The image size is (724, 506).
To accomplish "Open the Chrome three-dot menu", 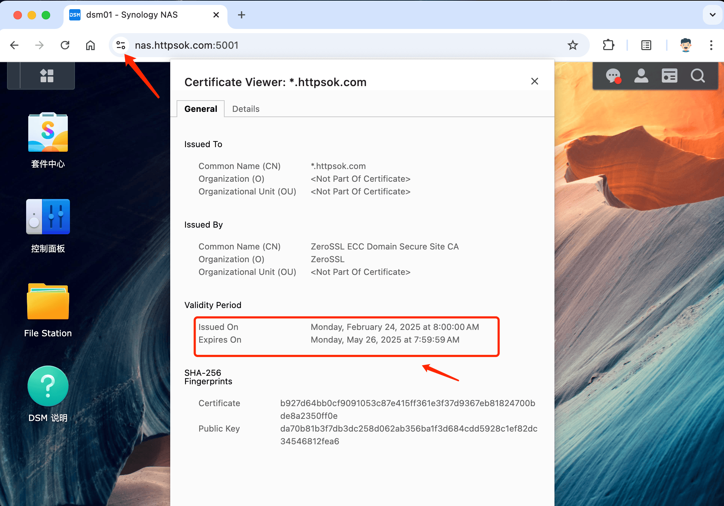I will [x=711, y=45].
